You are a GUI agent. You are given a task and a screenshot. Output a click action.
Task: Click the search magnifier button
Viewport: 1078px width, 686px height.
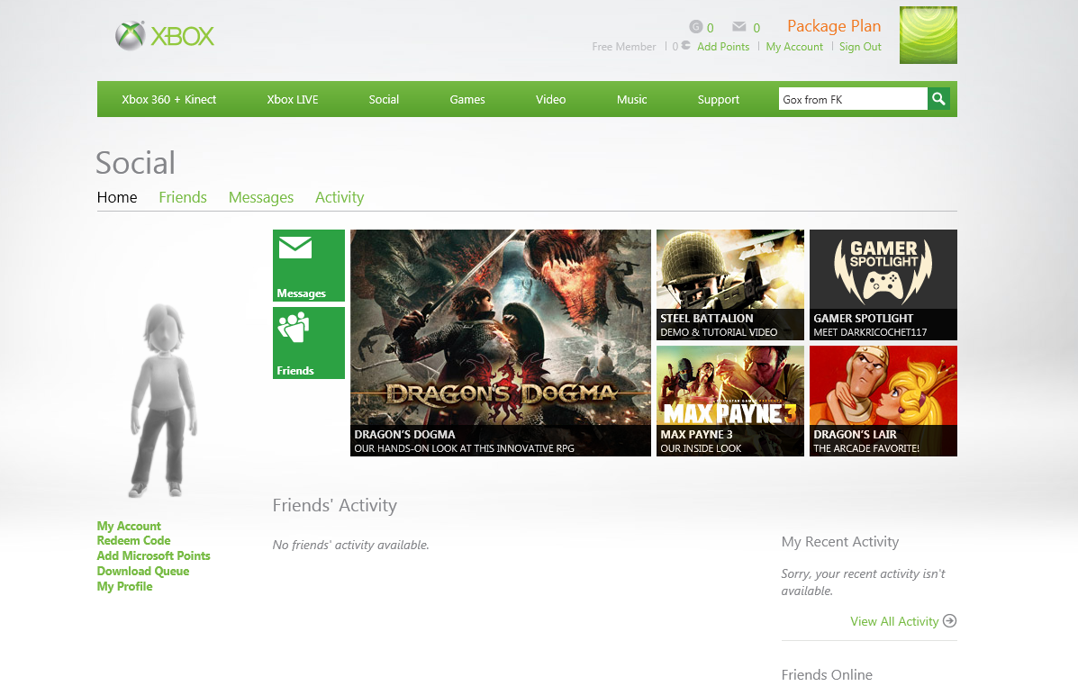[x=938, y=99]
